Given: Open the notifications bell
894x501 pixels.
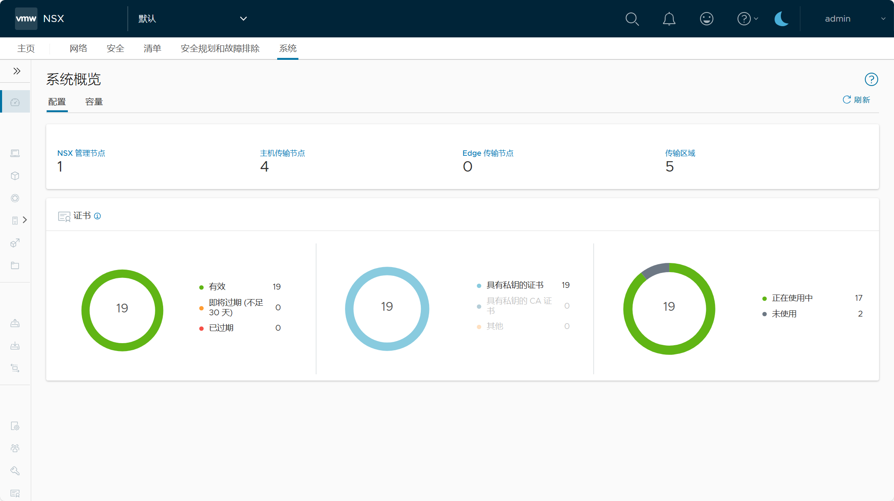Looking at the screenshot, I should (x=669, y=19).
